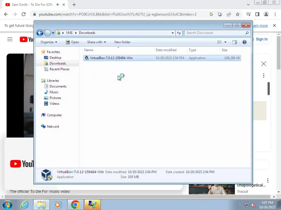The height and width of the screenshot is (210, 281).
Task: Click Sign in on YouTube
Action: (262, 39)
